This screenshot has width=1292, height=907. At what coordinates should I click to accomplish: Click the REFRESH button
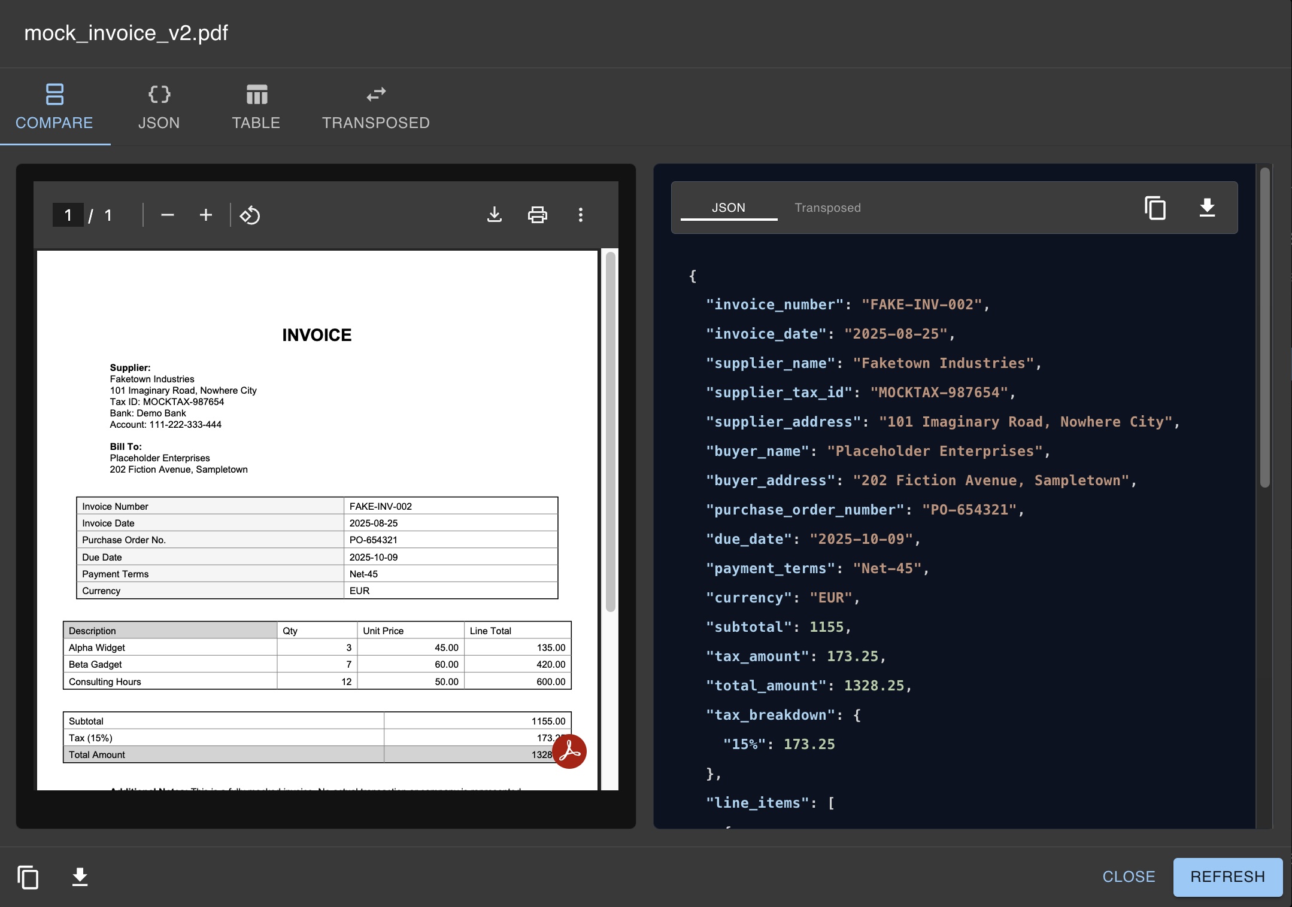[1228, 877]
